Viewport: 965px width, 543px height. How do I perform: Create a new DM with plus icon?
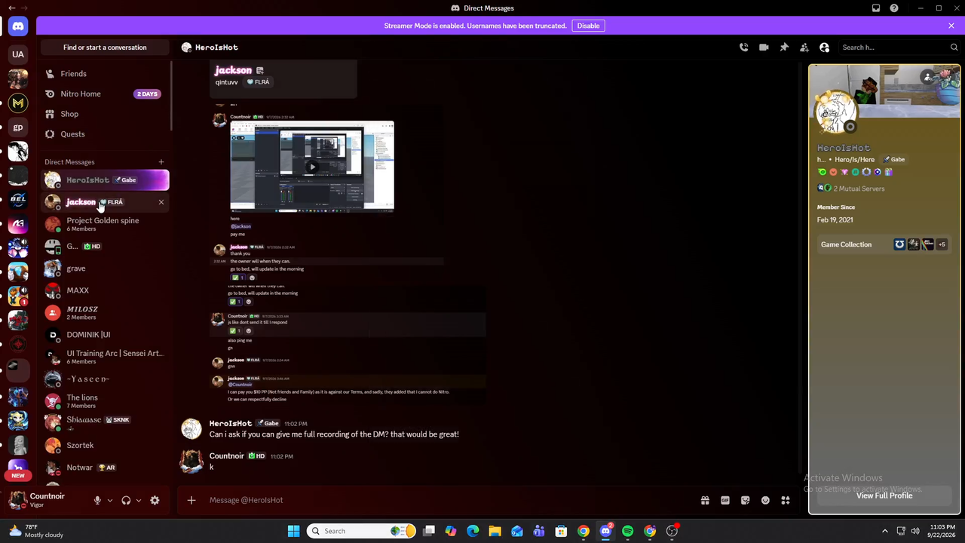(161, 162)
